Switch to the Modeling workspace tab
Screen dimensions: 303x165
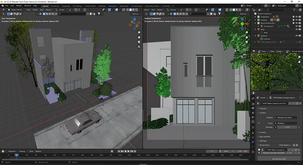pos(55,6)
